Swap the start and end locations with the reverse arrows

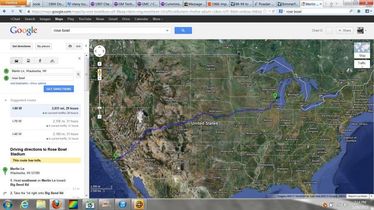tap(78, 74)
